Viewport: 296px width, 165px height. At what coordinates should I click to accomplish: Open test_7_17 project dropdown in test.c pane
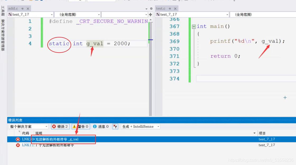[192, 15]
